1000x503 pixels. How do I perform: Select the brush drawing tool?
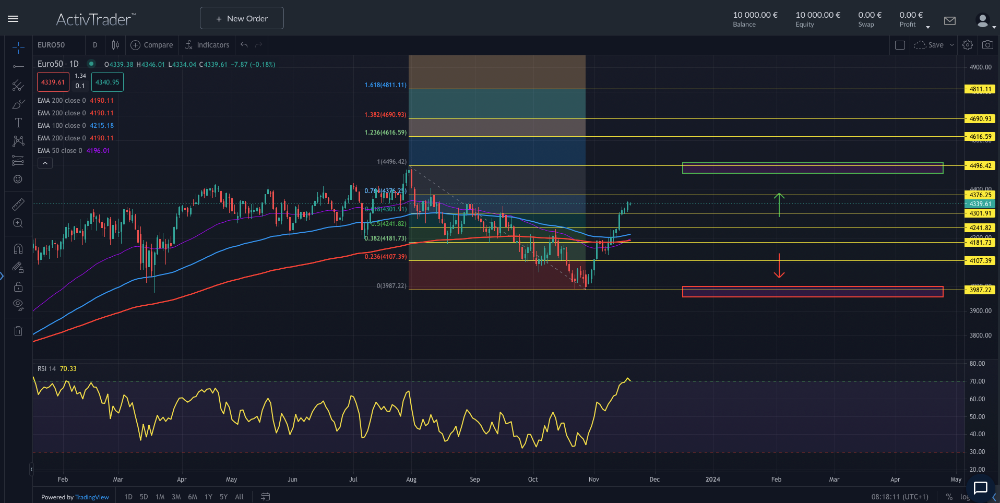click(18, 104)
